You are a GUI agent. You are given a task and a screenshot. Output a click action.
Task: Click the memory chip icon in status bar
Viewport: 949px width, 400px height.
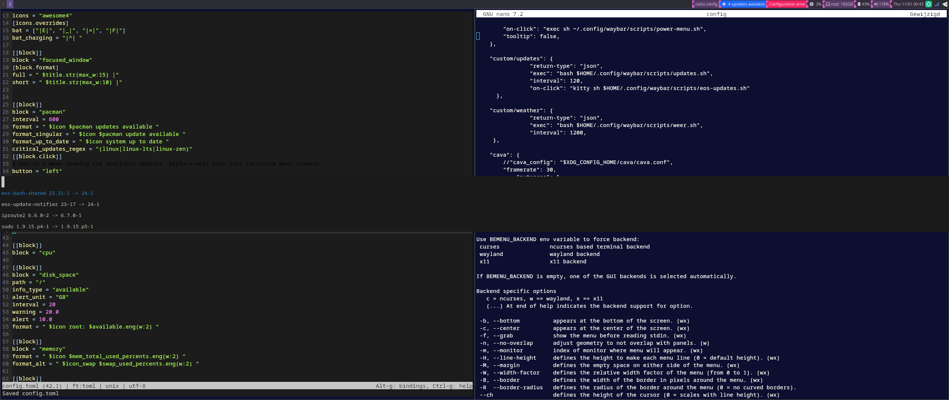click(859, 4)
